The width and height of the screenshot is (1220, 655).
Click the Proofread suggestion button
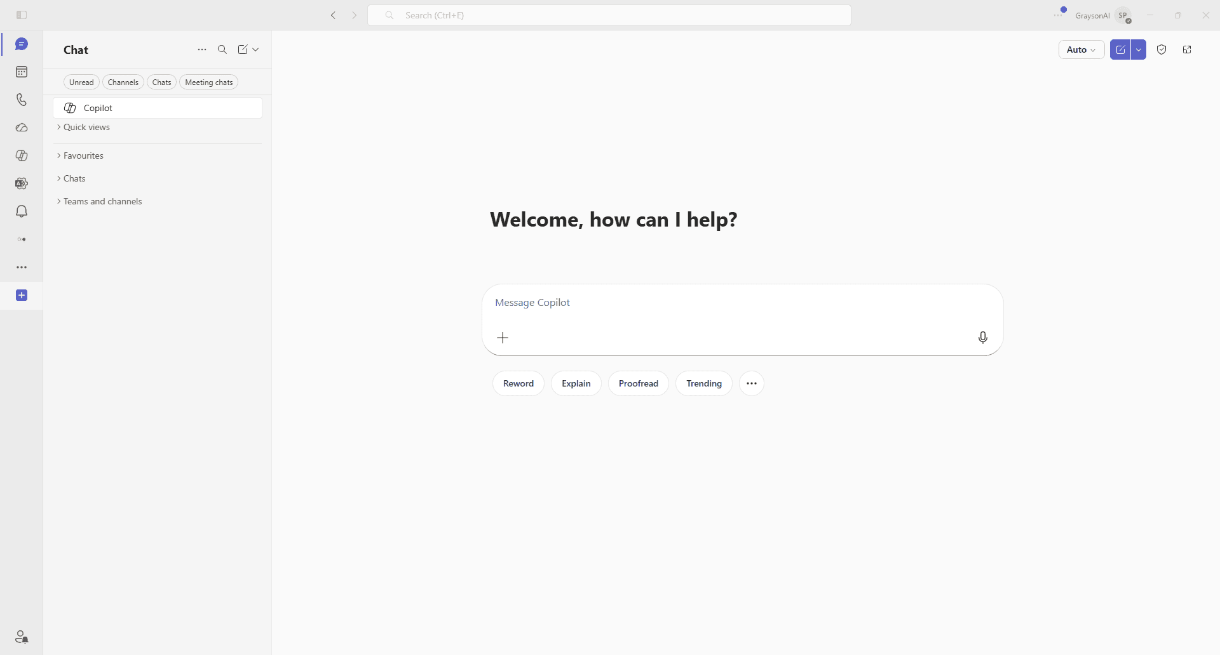tap(639, 383)
